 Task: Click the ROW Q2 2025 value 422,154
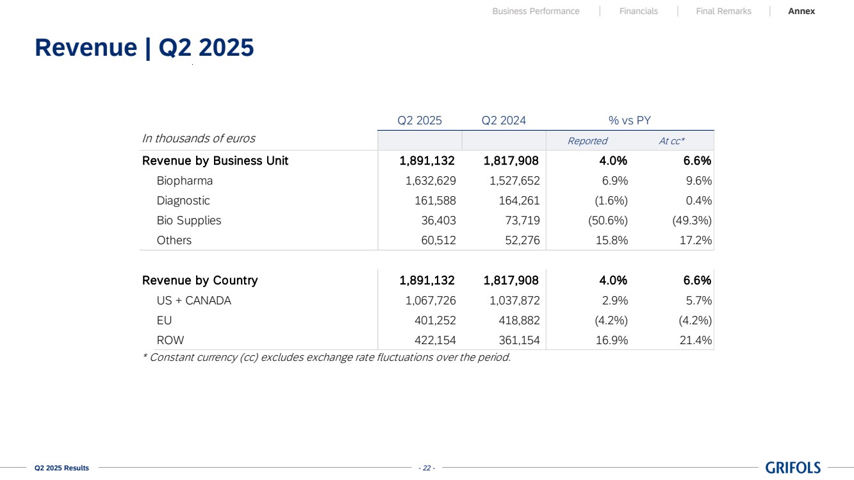click(430, 340)
